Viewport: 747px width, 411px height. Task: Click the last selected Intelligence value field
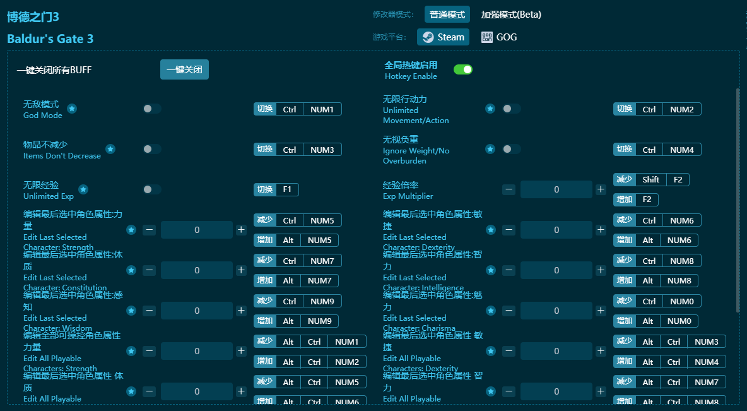556,270
